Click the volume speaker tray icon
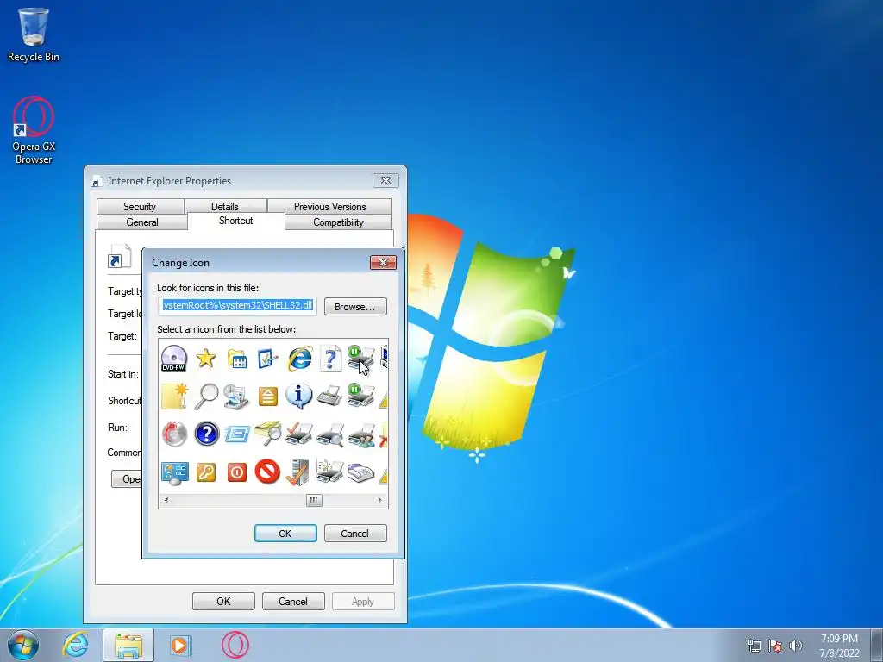 (796, 646)
